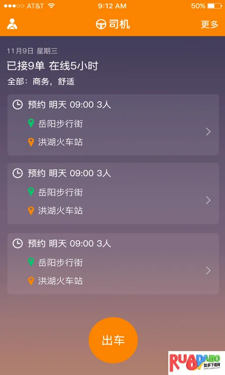Tap green pickup pin on first order

pyautogui.click(x=31, y=123)
